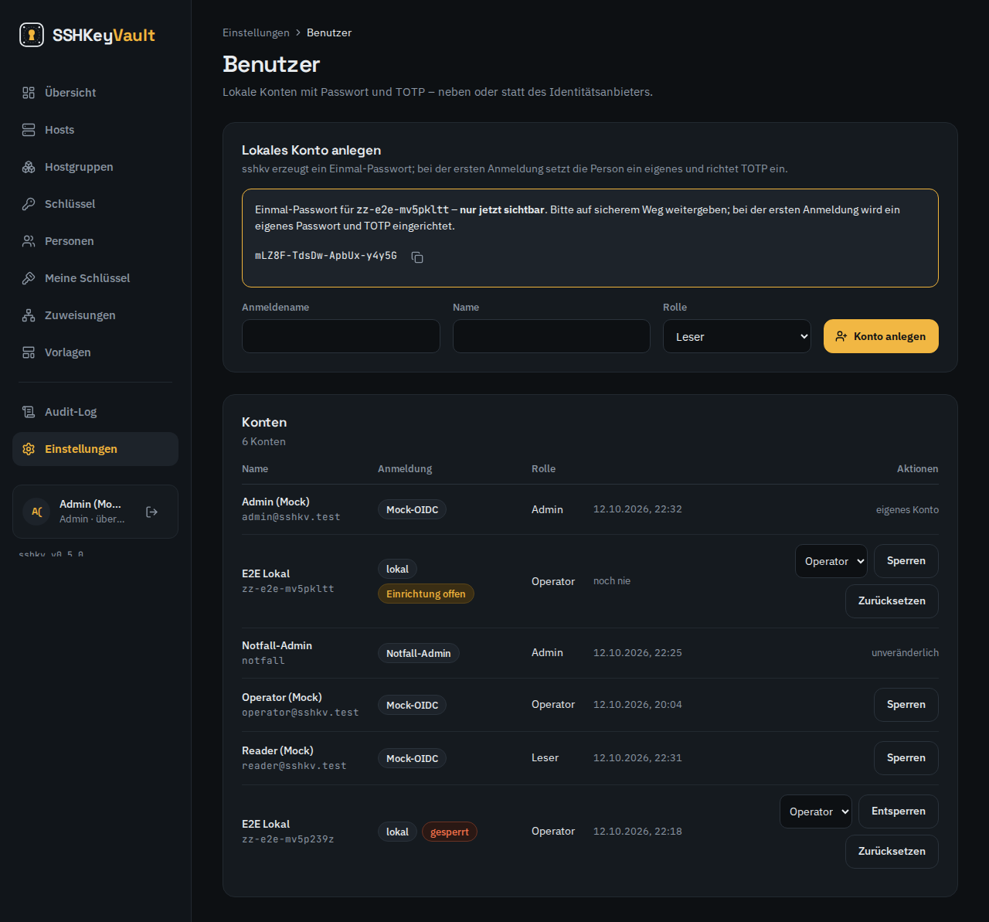Screen dimensions: 989x922
Task: Click the unveränderlich label
Action: (x=905, y=653)
